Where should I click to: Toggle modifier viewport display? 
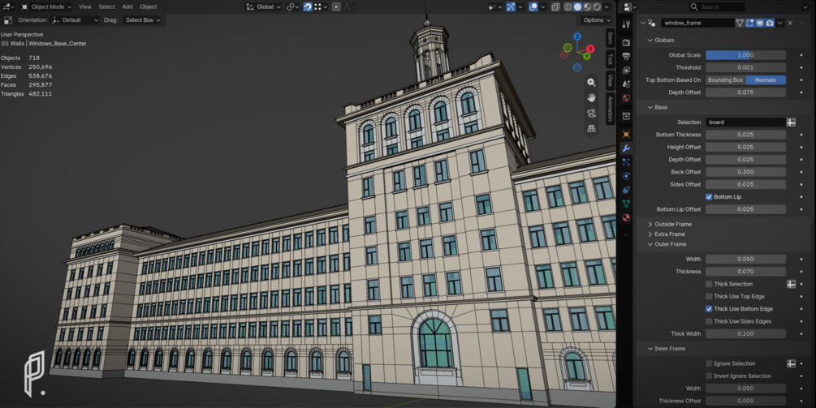(760, 23)
